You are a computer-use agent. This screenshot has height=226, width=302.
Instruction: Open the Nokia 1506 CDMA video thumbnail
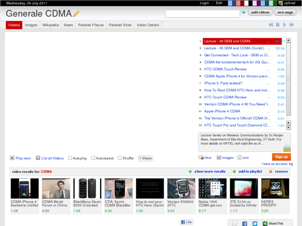[x=212, y=188]
